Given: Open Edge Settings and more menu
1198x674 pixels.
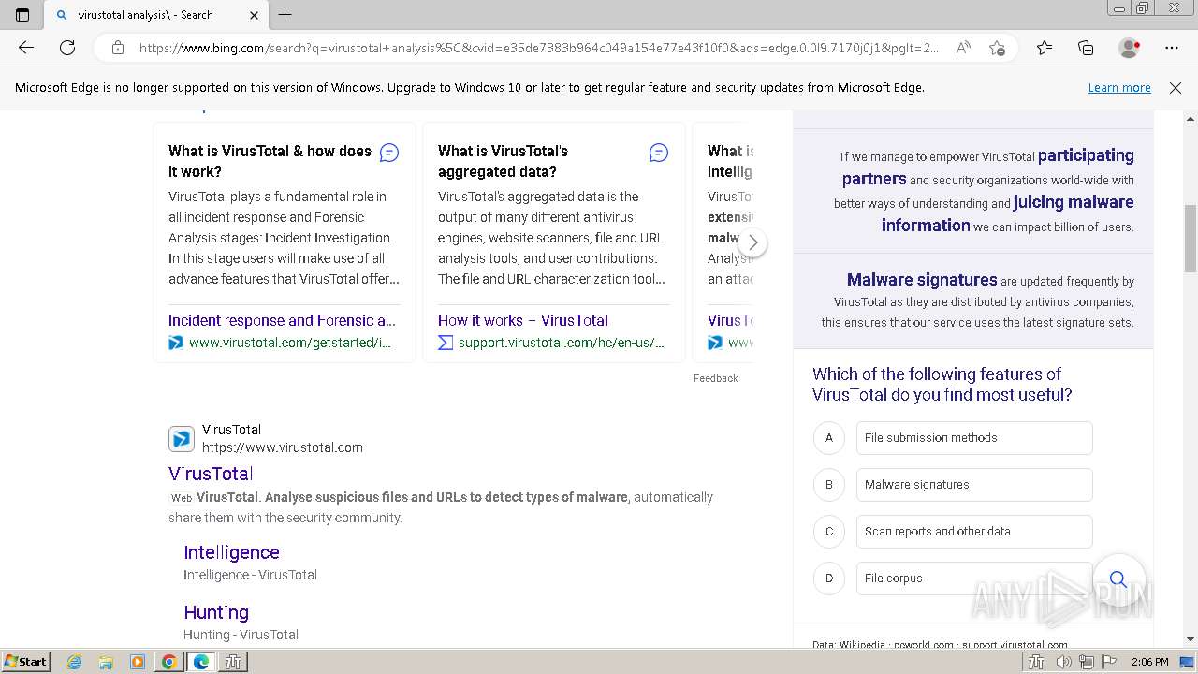Looking at the screenshot, I should click(1172, 48).
